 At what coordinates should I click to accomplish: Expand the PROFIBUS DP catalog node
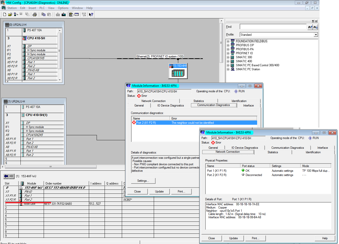pos(228,45)
